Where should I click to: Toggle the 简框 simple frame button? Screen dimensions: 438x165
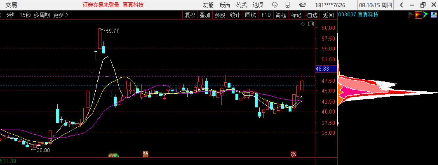tap(281, 15)
